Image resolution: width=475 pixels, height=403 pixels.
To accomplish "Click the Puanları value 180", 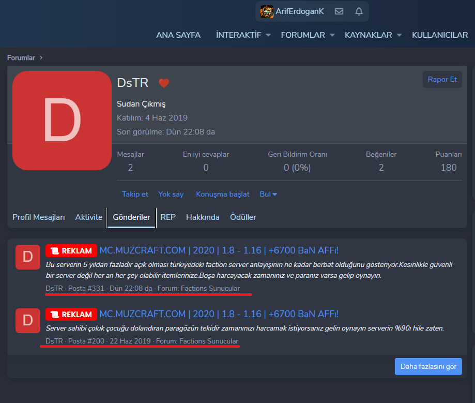I will click(x=449, y=168).
